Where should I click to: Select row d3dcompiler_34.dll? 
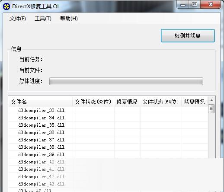click(108, 118)
